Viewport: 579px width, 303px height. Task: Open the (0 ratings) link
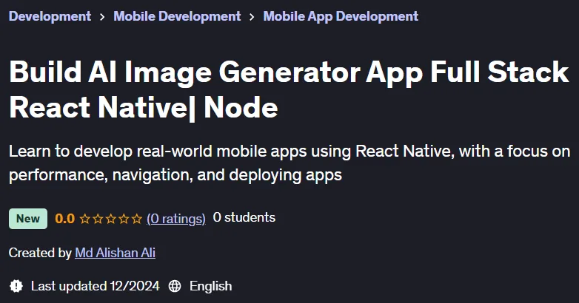click(176, 219)
